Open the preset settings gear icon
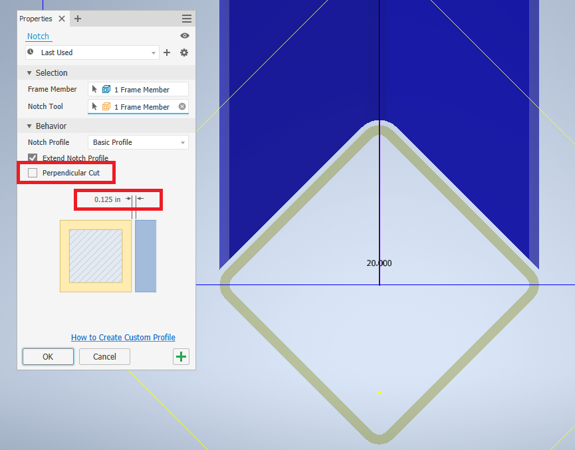This screenshot has height=450, width=575. point(183,53)
